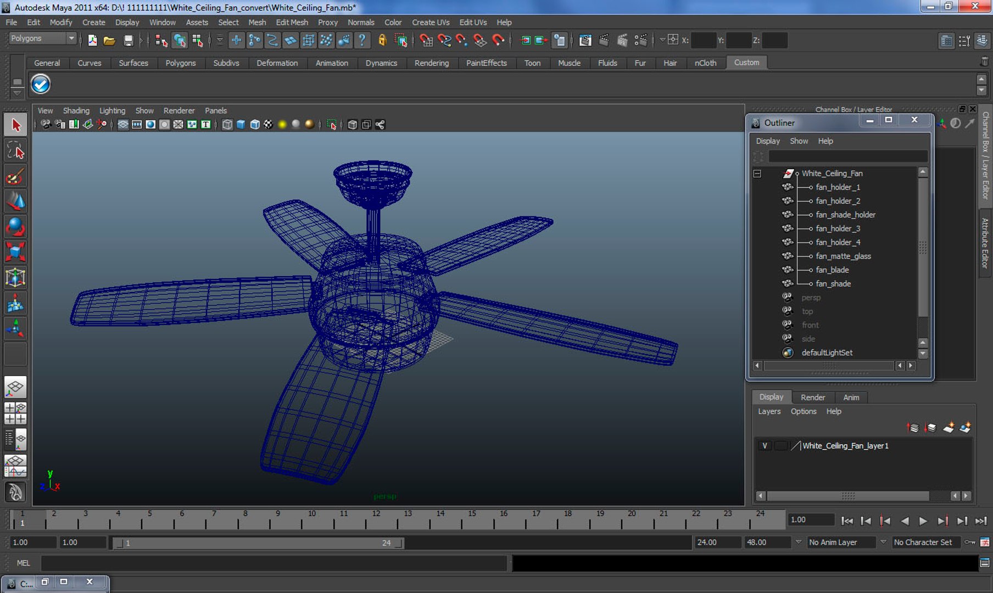
Task: Open the Edit Mesh menu
Action: 292,23
